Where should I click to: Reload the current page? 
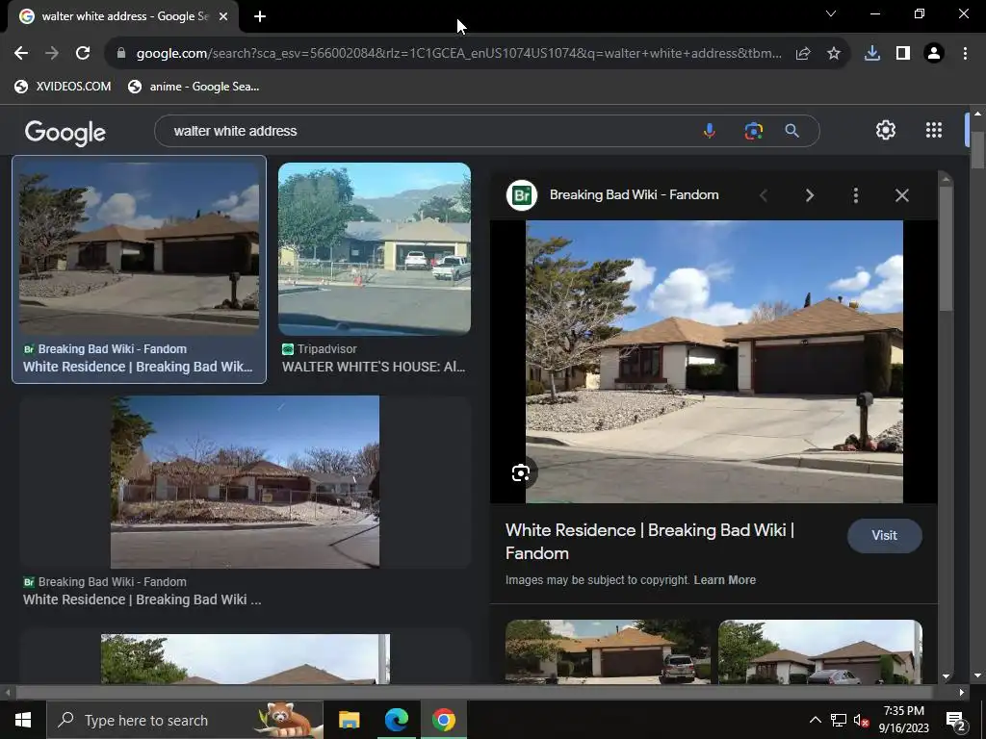[83, 54]
